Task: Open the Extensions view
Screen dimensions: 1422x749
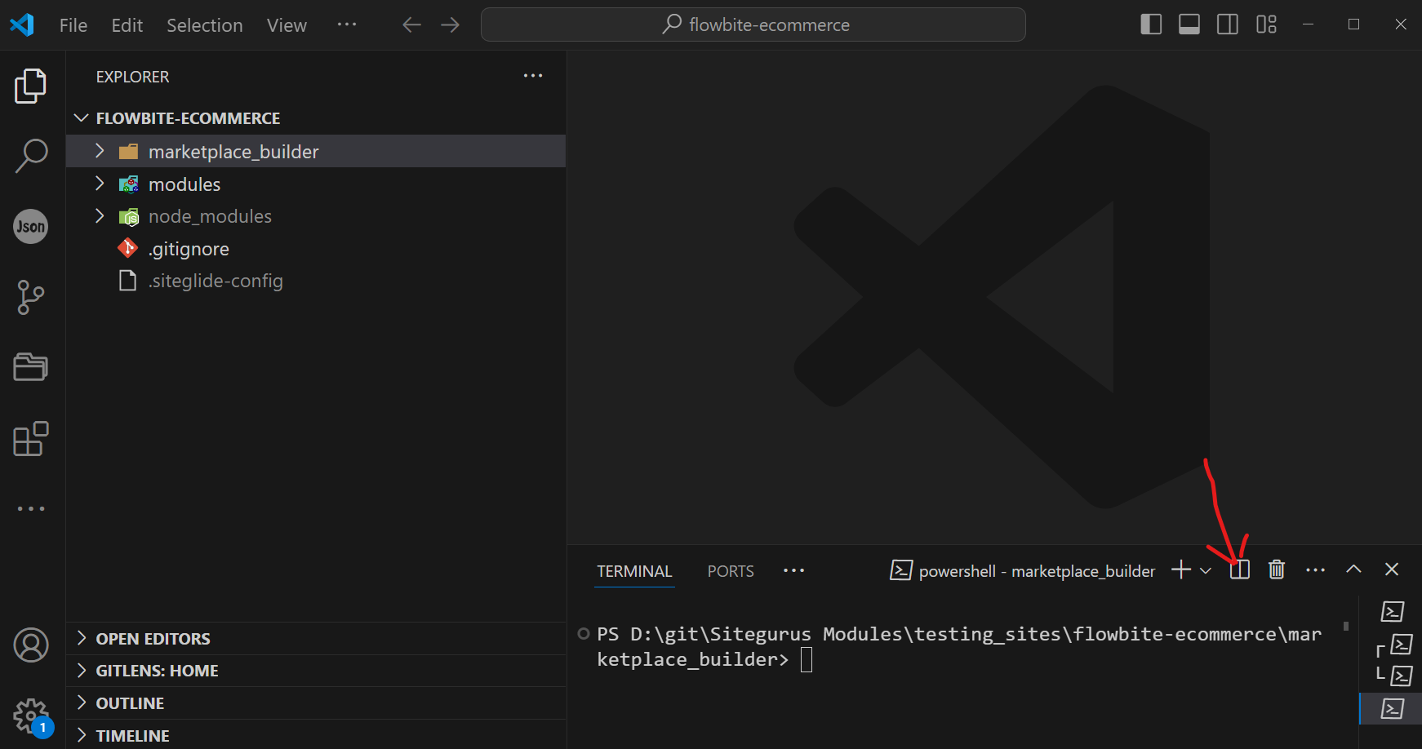Action: coord(31,439)
